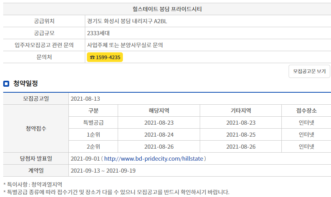Click the 공급위치 label
This screenshot has width=331, height=197.
[44, 21]
